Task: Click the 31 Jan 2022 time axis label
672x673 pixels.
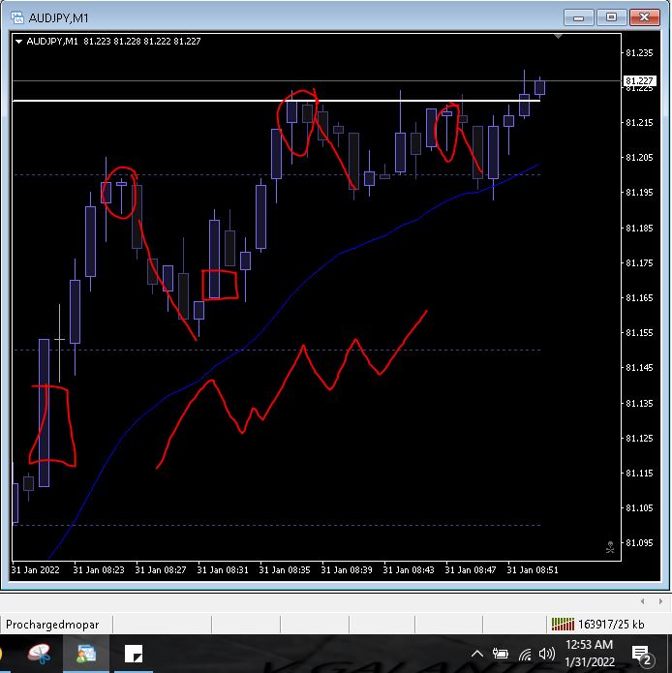Action: point(36,570)
